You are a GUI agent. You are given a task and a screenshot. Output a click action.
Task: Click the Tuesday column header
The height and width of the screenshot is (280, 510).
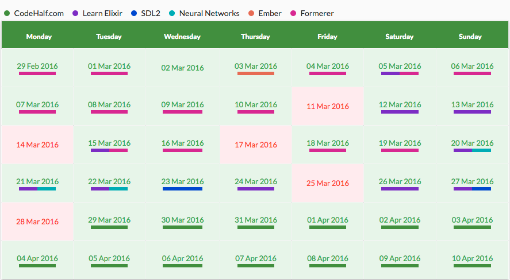point(109,35)
